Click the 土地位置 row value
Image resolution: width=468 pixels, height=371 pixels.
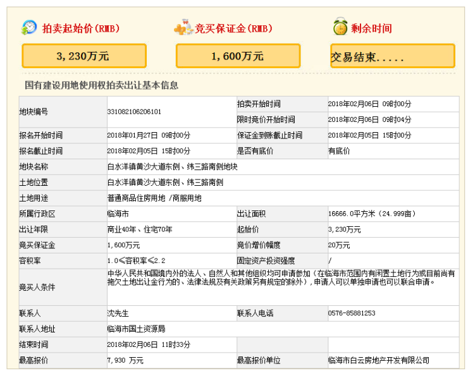pos(165,183)
